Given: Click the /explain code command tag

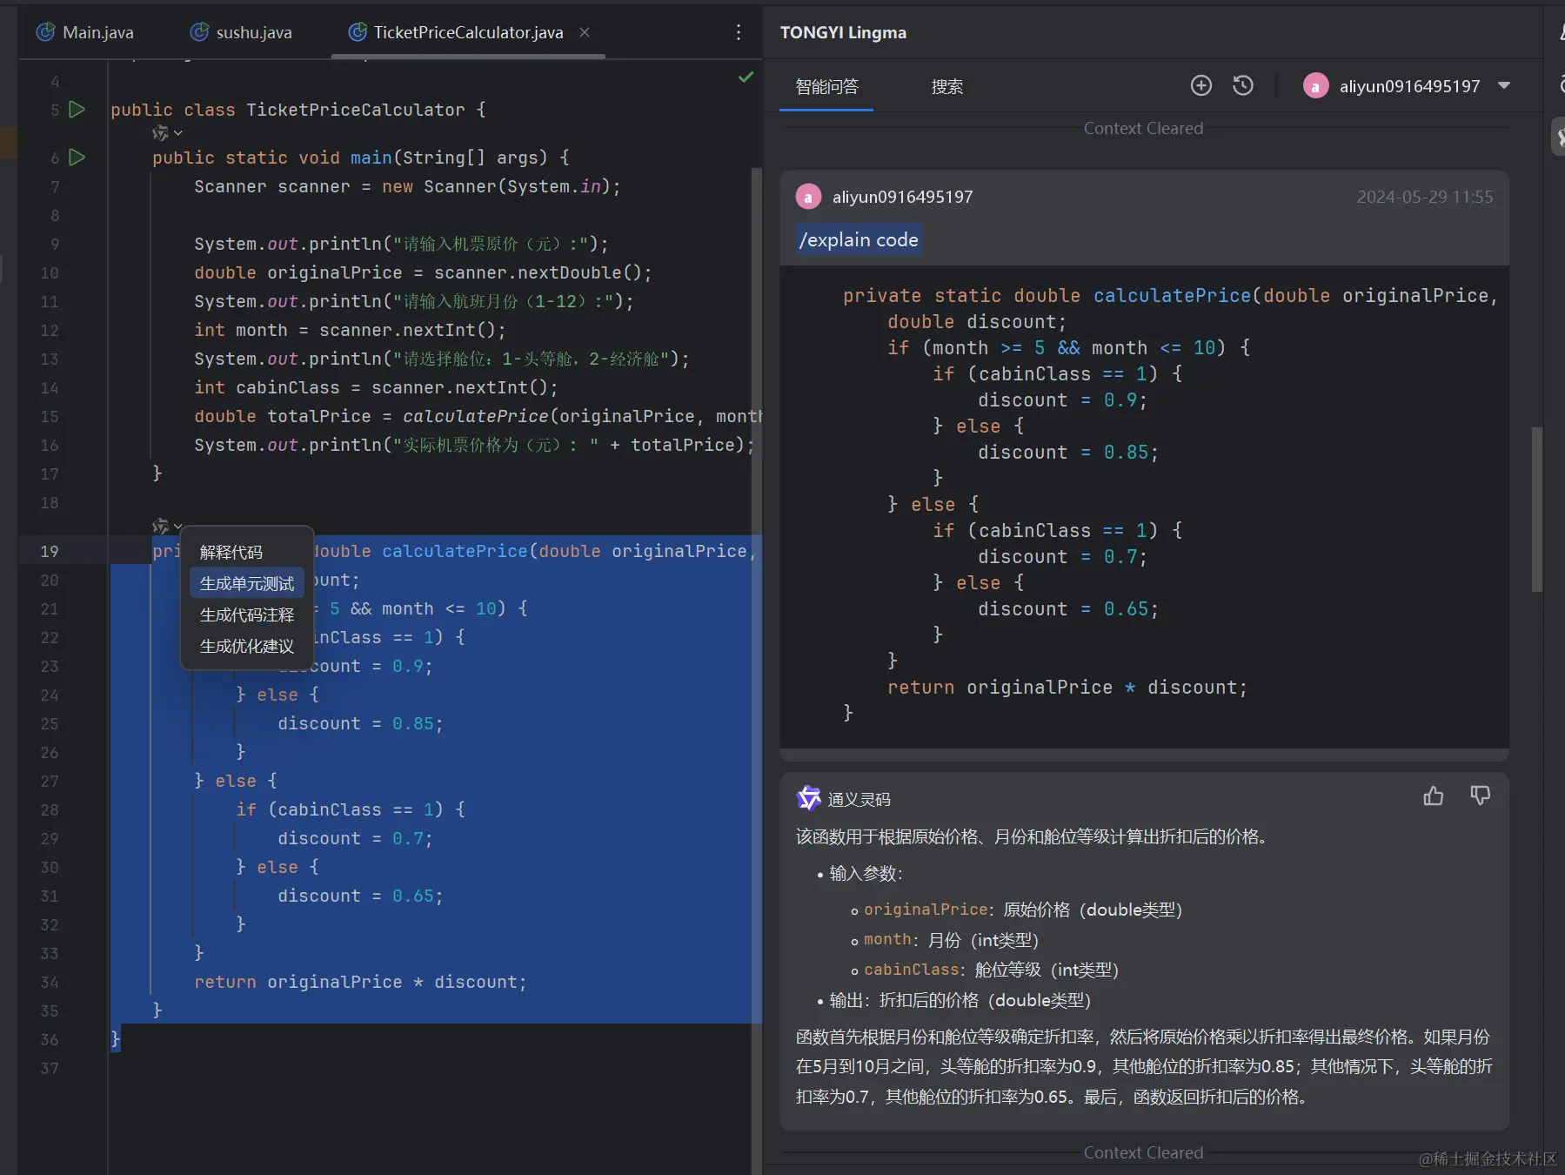Looking at the screenshot, I should (x=859, y=240).
